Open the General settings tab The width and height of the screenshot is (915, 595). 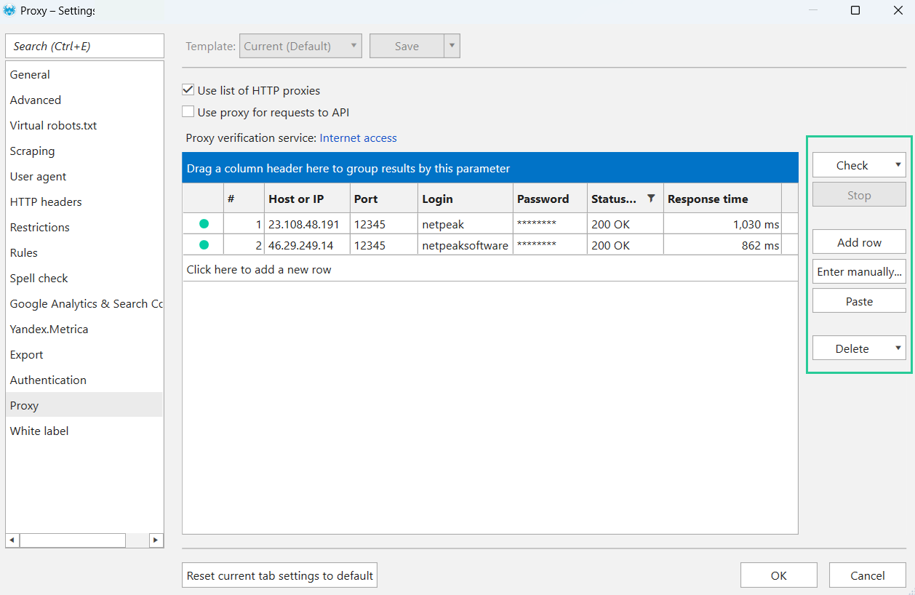(84, 75)
